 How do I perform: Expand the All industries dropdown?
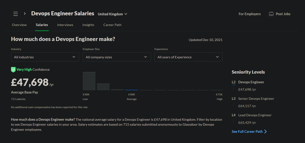coord(45,57)
